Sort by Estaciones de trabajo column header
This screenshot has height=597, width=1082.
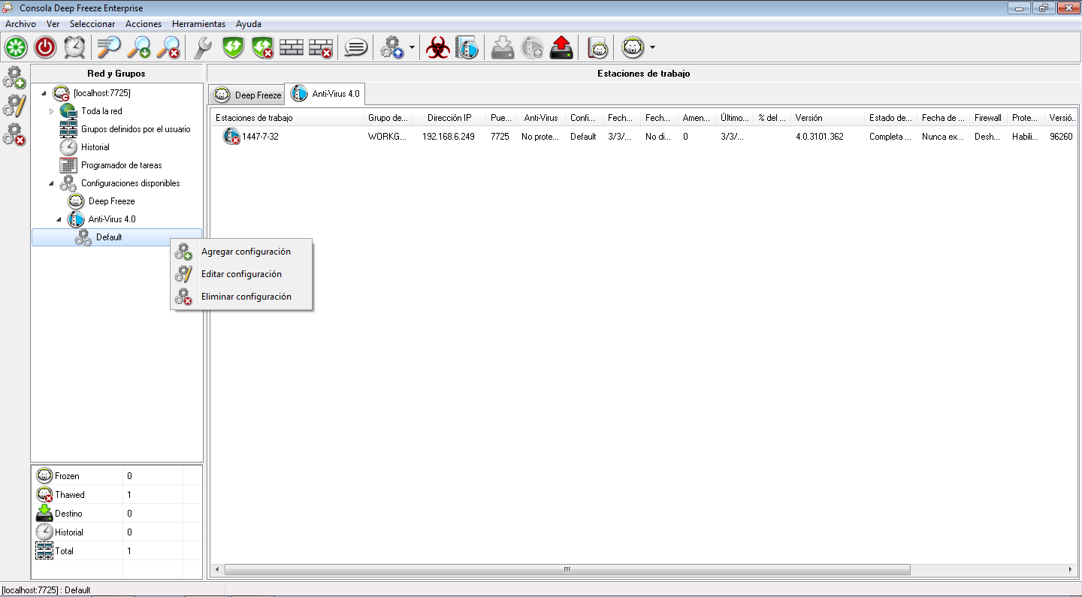click(x=287, y=118)
